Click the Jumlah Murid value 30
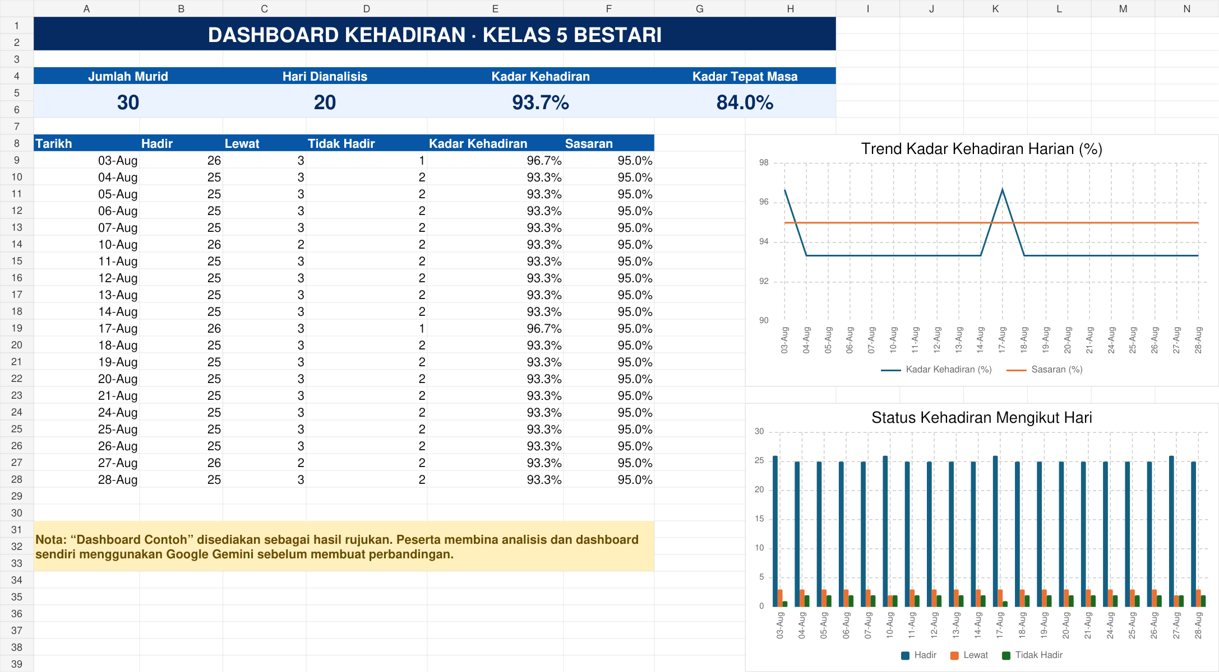Viewport: 1219px width, 672px height. 128,102
